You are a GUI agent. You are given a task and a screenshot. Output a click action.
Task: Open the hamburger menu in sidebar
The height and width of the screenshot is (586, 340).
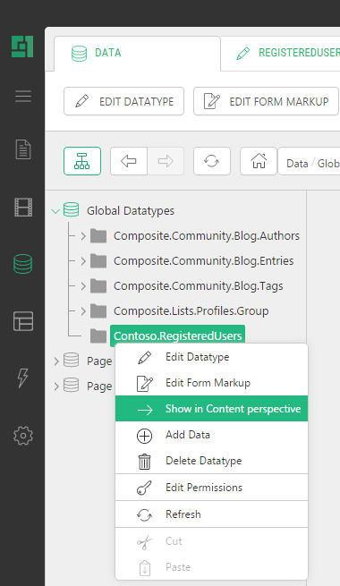[x=23, y=97]
